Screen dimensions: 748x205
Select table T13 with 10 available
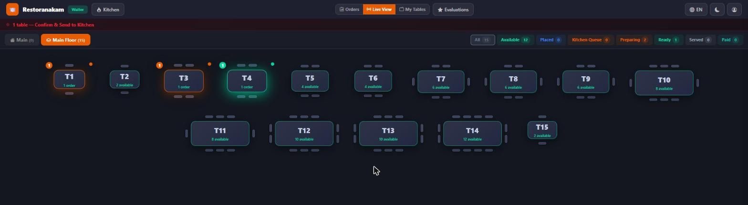(x=388, y=133)
